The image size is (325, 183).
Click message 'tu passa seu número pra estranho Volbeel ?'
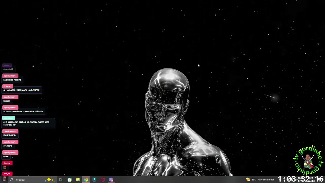(23, 112)
